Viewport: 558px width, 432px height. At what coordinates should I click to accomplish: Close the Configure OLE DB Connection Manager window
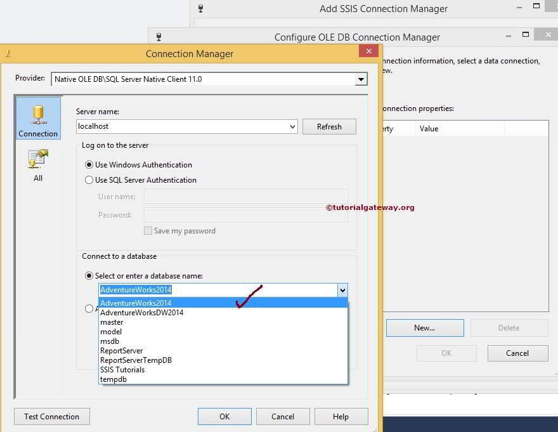click(x=548, y=34)
